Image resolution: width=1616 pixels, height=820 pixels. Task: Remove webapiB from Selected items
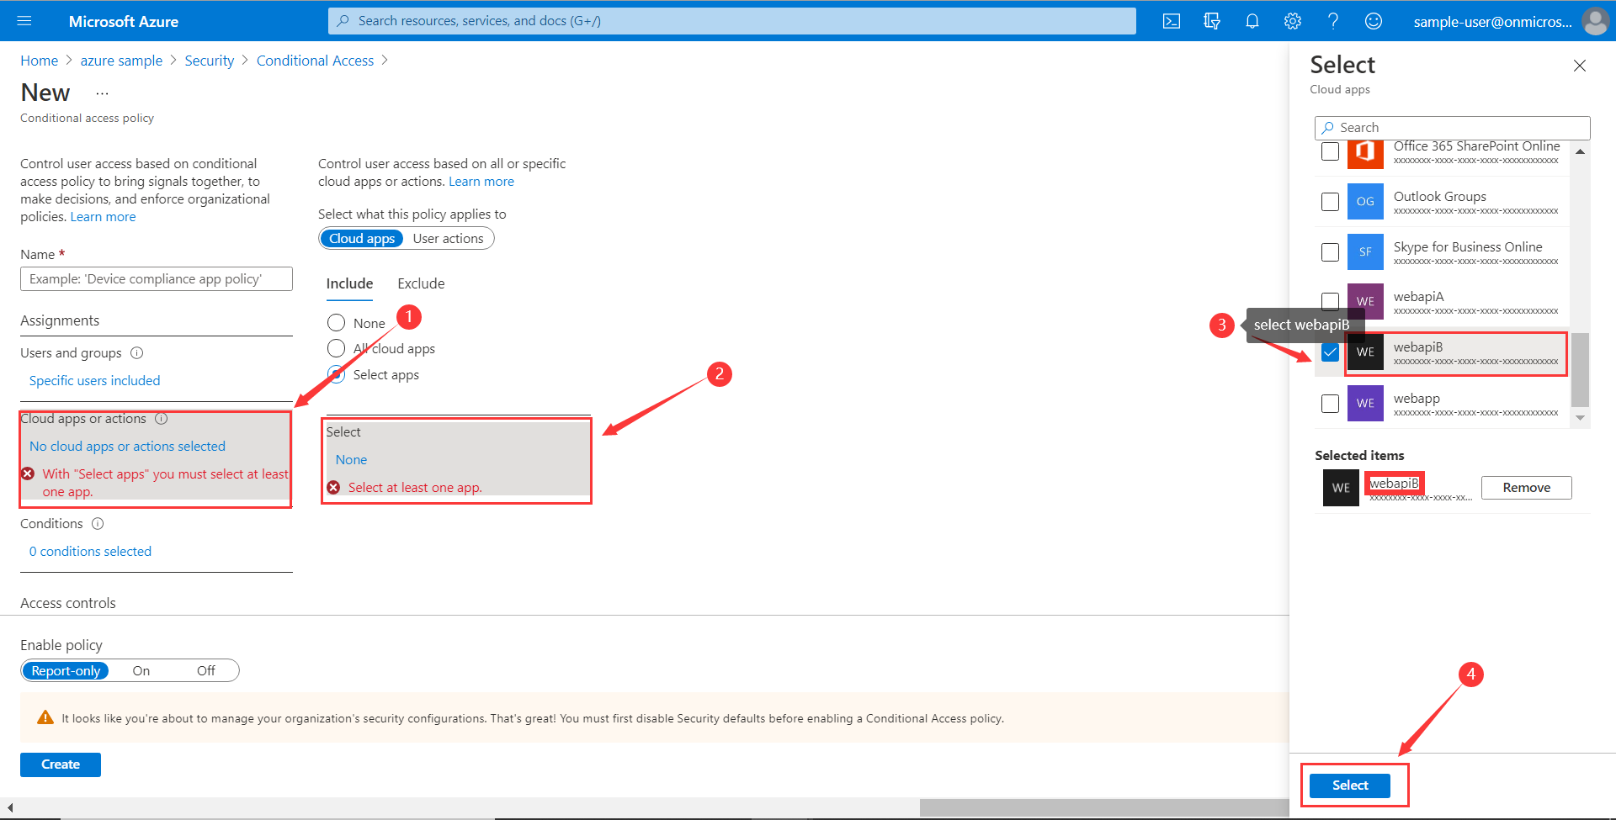[x=1526, y=488]
